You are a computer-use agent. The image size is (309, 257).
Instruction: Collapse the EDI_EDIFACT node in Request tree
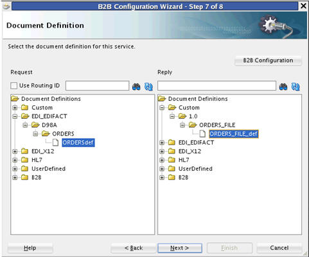pyautogui.click(x=15, y=116)
